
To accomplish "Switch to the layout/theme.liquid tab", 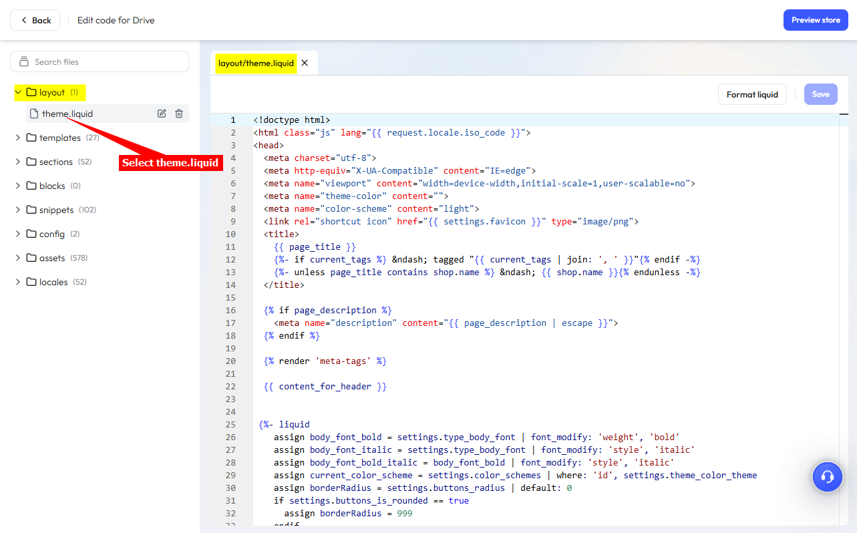I will (256, 63).
